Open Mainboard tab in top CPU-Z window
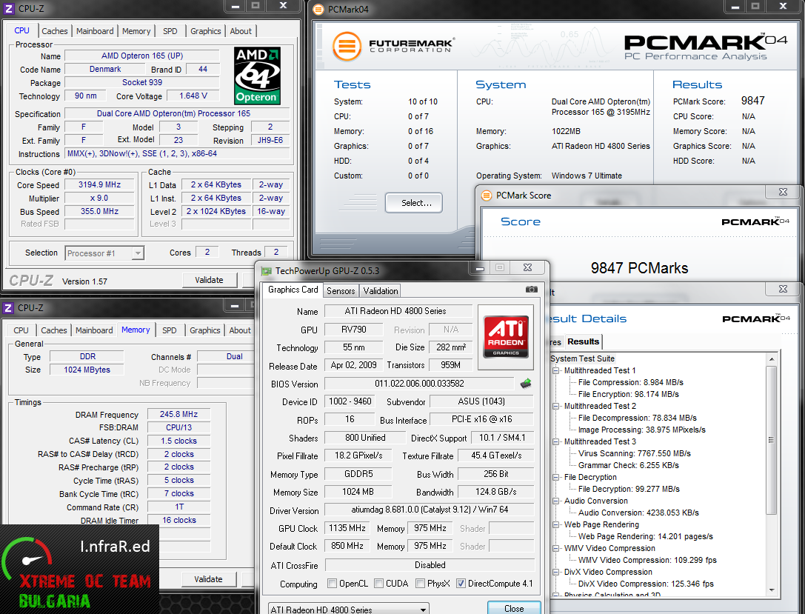 pos(95,31)
